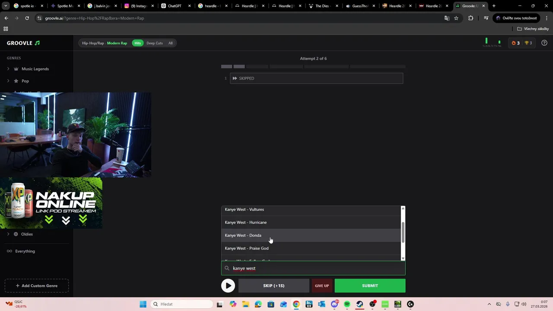Switch to the 'spotle io' tab
This screenshot has height=311, width=553.
click(28, 6)
